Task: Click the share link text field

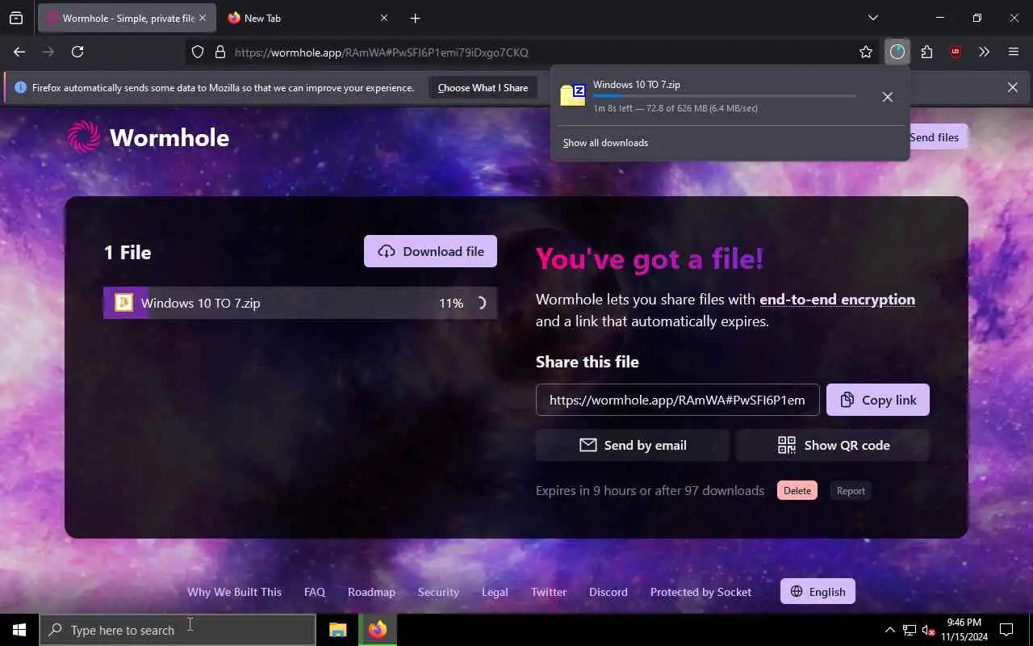Action: 678,400
